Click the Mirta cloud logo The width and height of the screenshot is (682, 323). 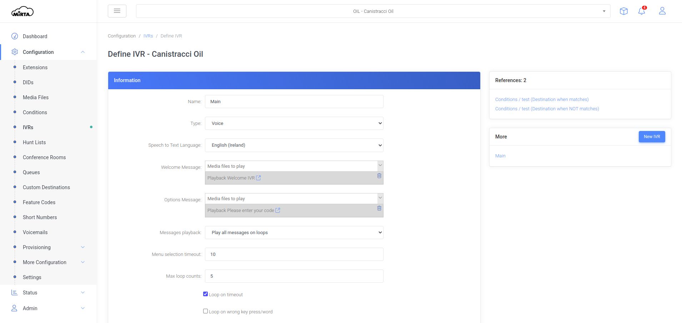(22, 11)
